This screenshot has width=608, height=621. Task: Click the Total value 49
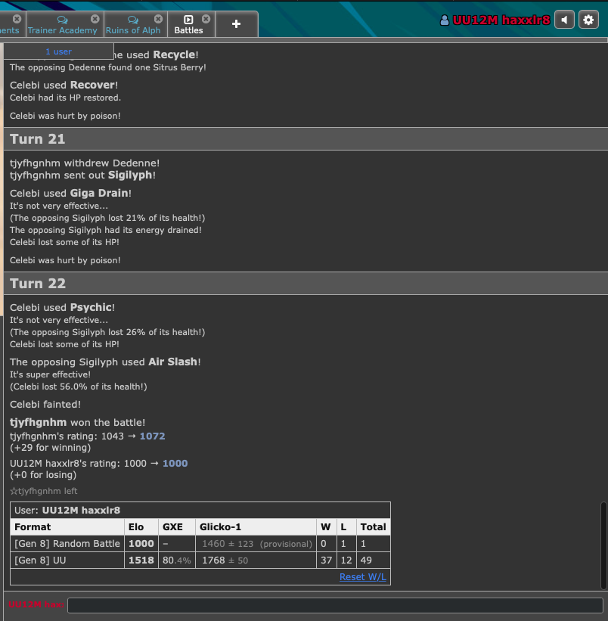(373, 560)
